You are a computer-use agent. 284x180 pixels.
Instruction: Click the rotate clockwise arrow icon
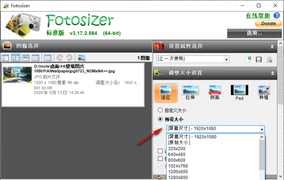pyautogui.click(x=69, y=58)
